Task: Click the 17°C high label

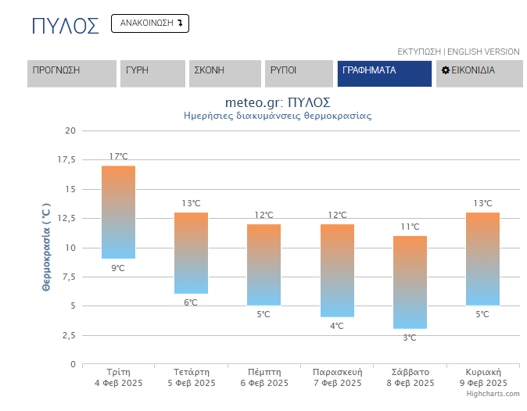Action: point(118,156)
